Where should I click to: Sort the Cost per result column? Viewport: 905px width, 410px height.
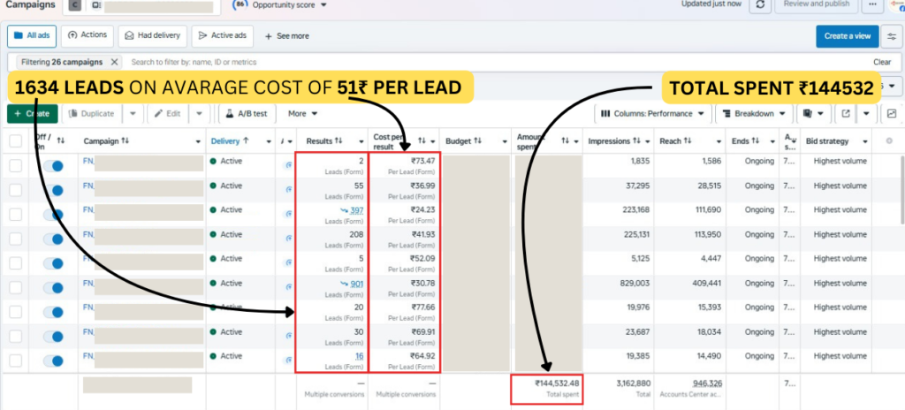coord(422,140)
